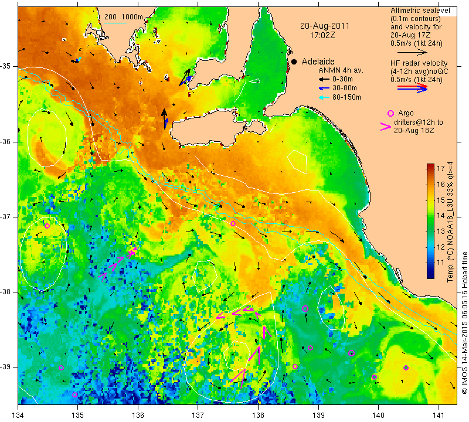Click the Temp. (°C) NOAA18_L3U colorbar label
This screenshot has height=422, width=469.
(x=450, y=222)
